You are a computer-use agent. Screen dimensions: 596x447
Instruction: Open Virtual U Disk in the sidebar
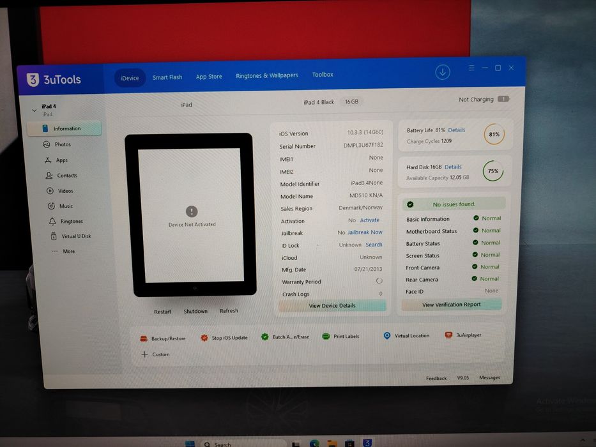[71, 236]
